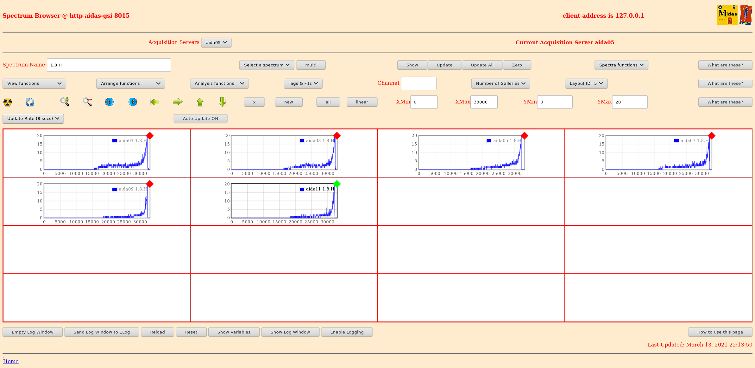Image resolution: width=755 pixels, height=368 pixels.
Task: Open the Update Rate (8 secs) dropdown
Action: [33, 119]
